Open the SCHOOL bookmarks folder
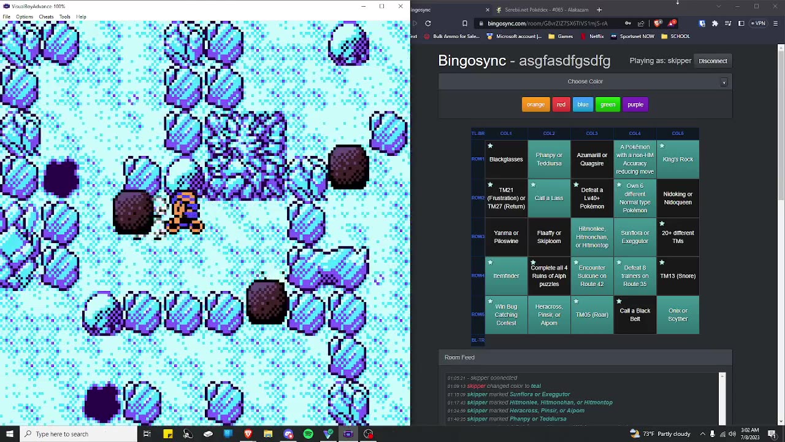785x442 pixels. click(675, 36)
